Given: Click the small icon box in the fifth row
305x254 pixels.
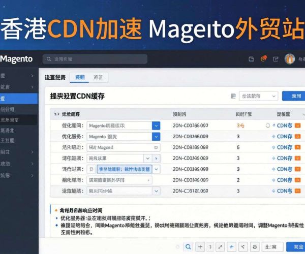Looking at the screenshot, I should coord(91,169).
